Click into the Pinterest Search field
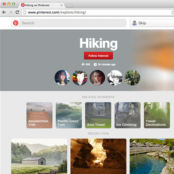The height and width of the screenshot is (174, 174). (x=73, y=23)
